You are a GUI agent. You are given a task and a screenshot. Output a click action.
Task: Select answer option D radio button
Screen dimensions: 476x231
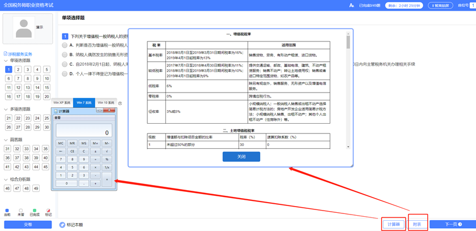tap(65, 74)
